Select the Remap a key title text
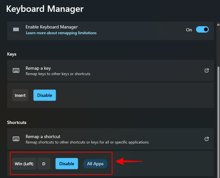 [38, 68]
